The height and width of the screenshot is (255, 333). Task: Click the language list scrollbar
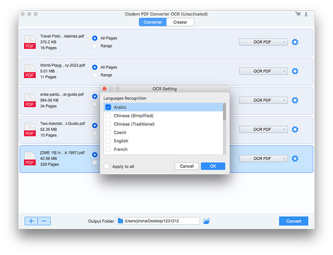pos(224,112)
